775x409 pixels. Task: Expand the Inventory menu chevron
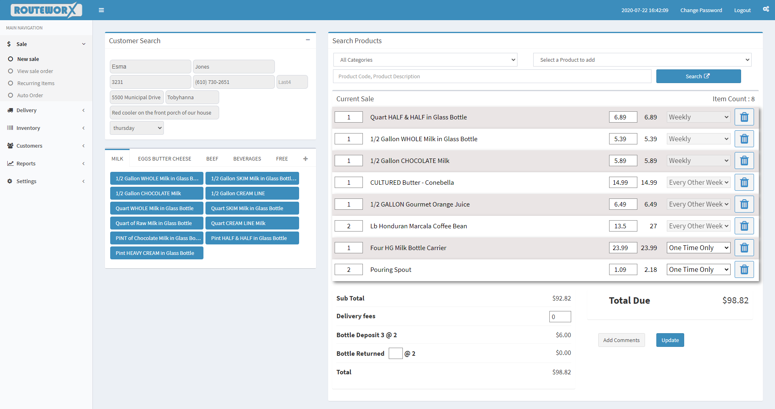84,128
